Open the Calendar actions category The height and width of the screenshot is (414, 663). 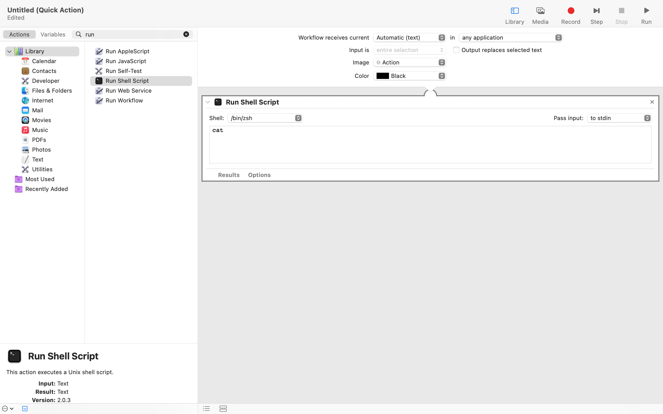pyautogui.click(x=44, y=61)
